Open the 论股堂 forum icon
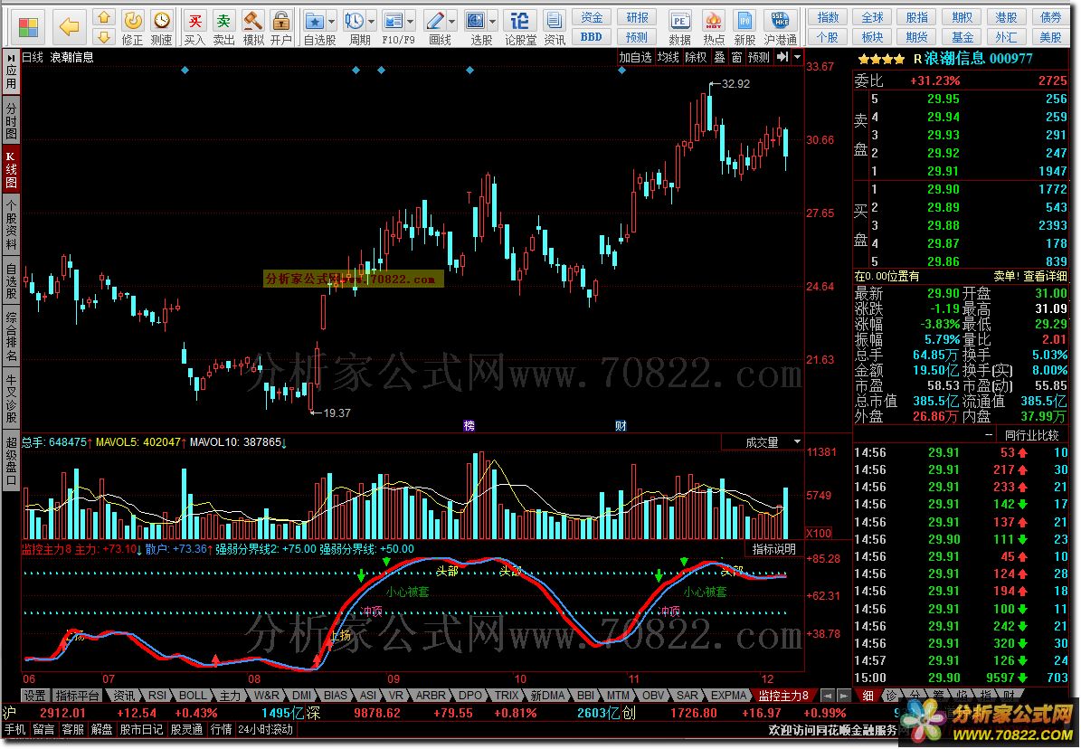Screen dimensions: 1081x749 pyautogui.click(x=520, y=28)
